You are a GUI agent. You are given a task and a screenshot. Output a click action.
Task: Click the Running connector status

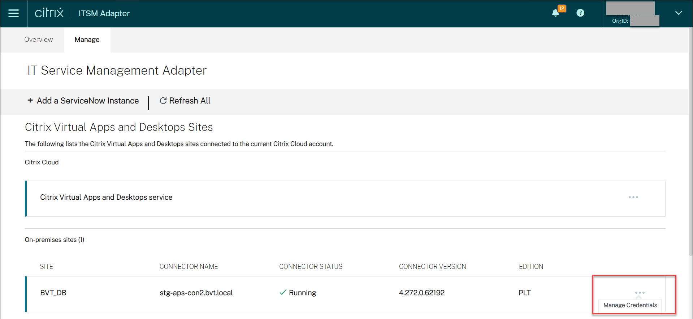(298, 293)
